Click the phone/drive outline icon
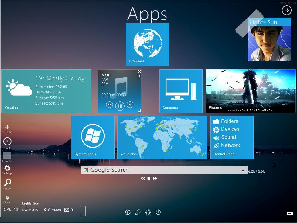Image resolution: width=297 pixels, height=223 pixels. coord(83,211)
